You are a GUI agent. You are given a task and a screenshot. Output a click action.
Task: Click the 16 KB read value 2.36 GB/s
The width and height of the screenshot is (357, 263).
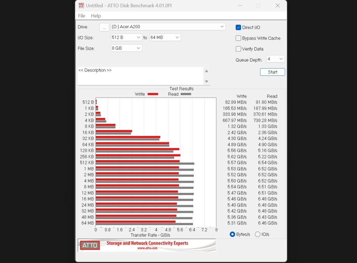coord(267,133)
